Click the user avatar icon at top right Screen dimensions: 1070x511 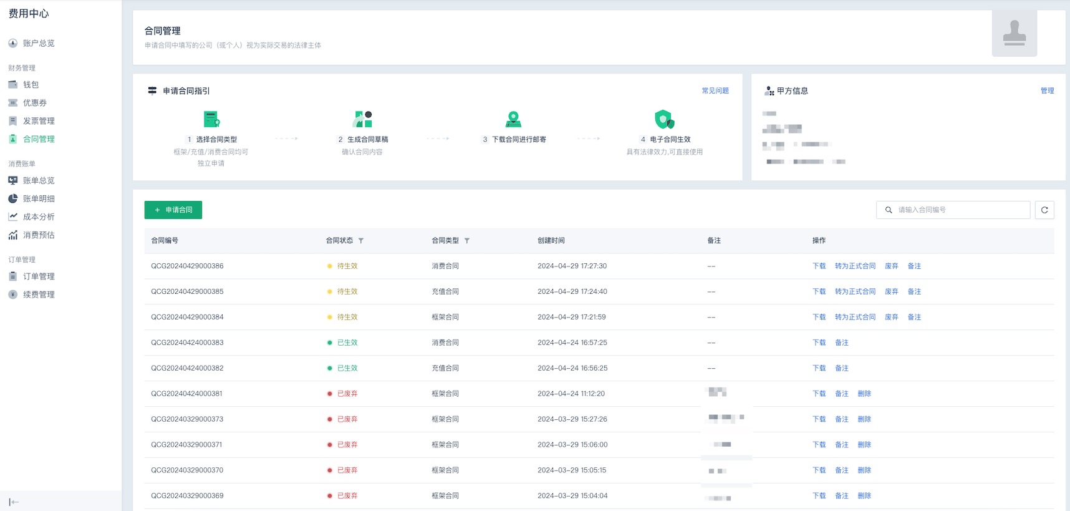coord(1014,34)
